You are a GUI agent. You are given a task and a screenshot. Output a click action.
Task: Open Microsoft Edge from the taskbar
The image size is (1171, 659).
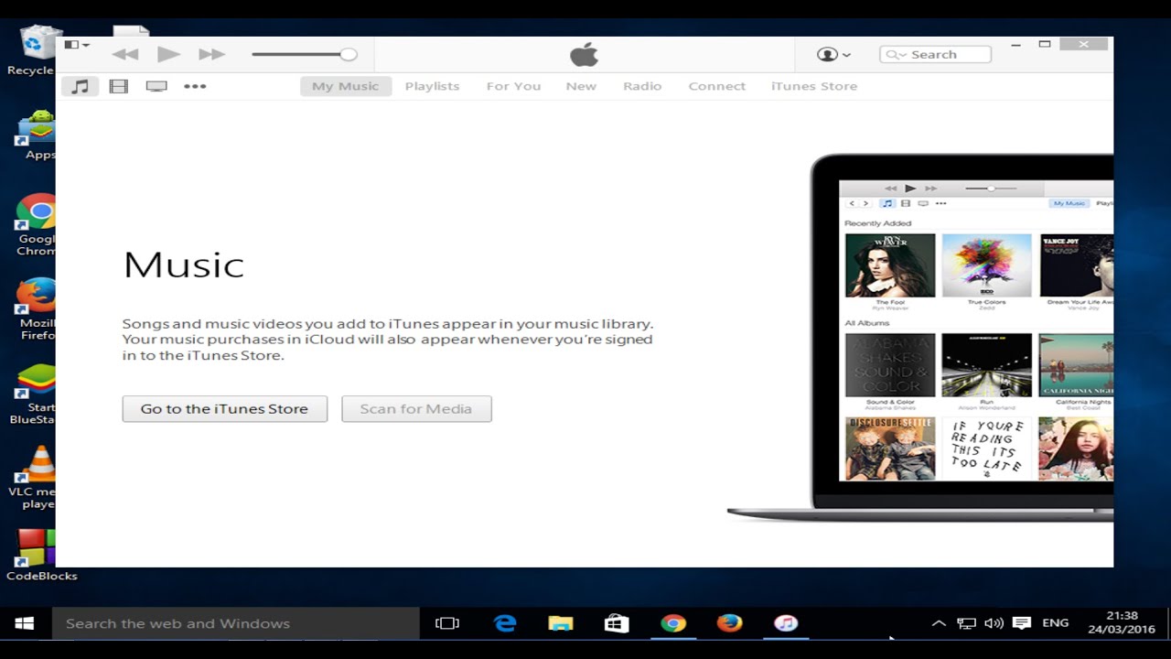pyautogui.click(x=504, y=623)
